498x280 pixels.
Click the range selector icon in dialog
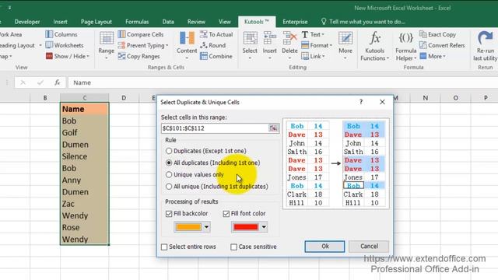coord(273,128)
